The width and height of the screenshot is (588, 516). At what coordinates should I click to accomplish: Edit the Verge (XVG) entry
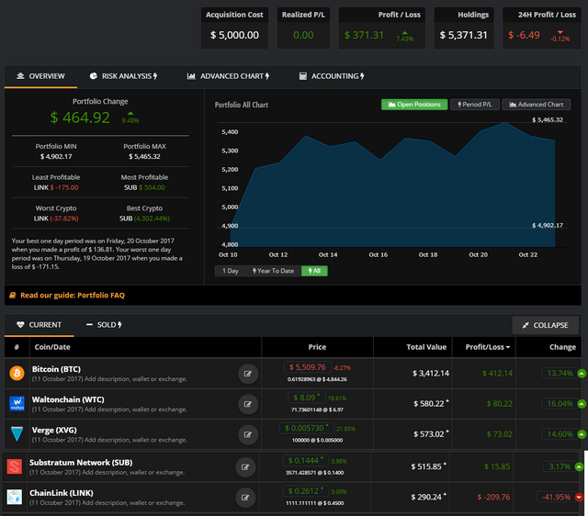click(x=247, y=434)
